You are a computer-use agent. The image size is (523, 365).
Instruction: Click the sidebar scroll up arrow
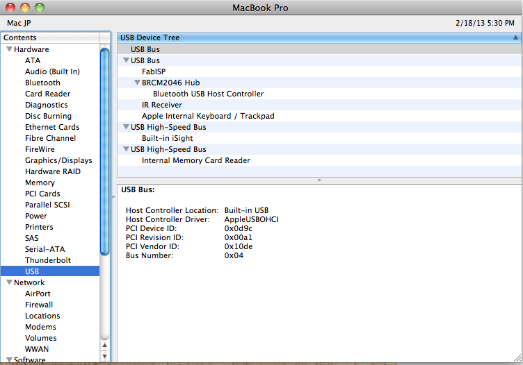click(105, 346)
